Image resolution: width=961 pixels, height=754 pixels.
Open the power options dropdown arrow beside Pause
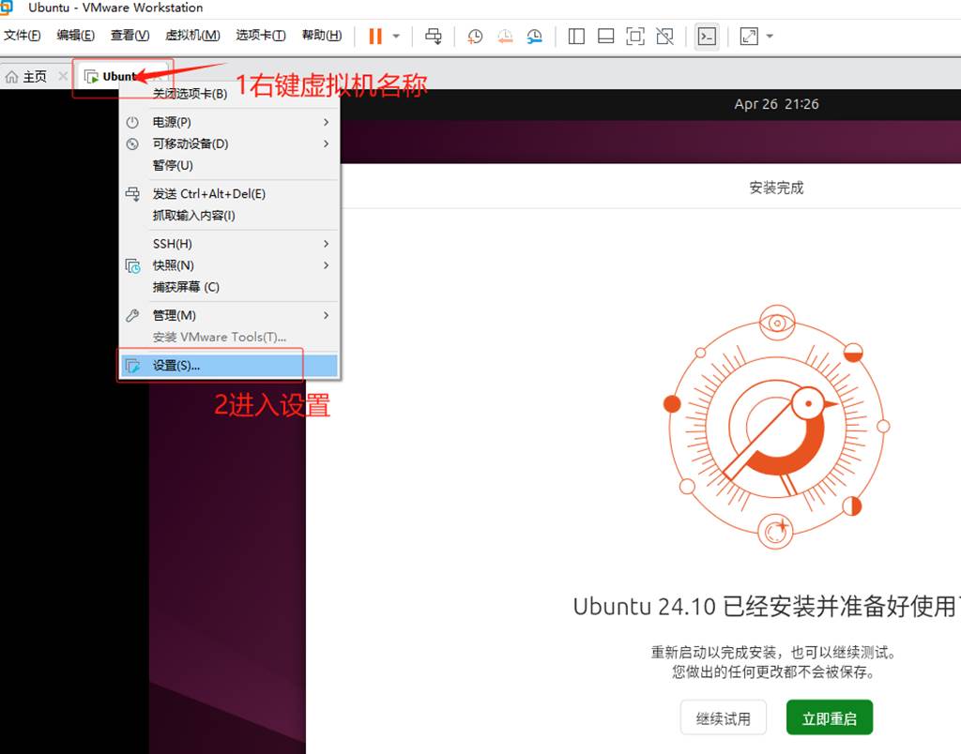pos(396,37)
